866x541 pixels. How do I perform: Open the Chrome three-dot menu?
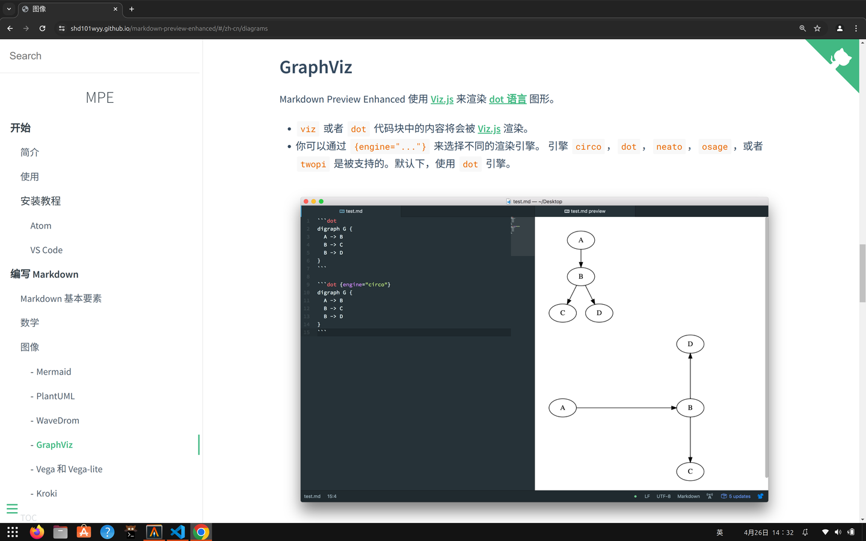pos(856,28)
